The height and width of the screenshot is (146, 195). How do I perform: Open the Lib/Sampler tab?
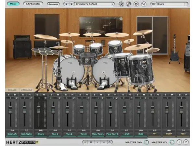pyautogui.click(x=33, y=4)
